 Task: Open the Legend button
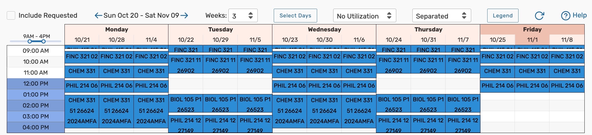pos(502,16)
